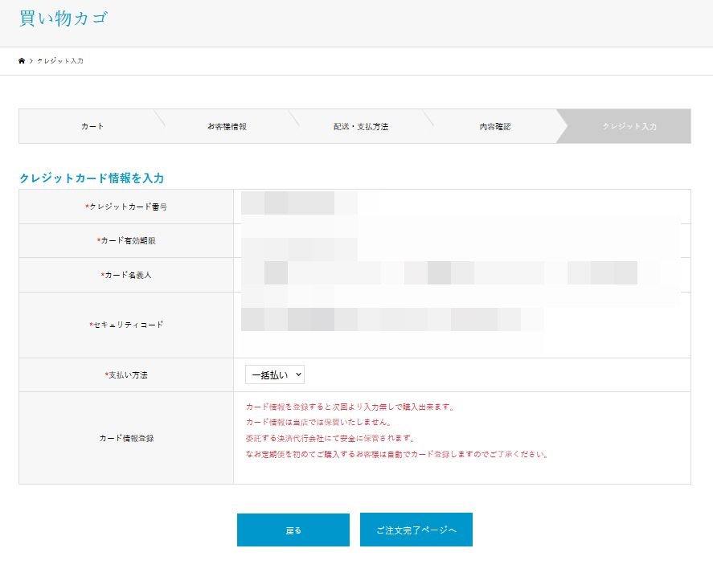713x581 pixels.
Task: Select the 配送・支払方法 step
Action: [x=361, y=126]
